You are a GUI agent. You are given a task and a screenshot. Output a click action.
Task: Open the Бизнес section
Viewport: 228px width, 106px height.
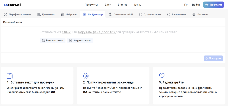click(x=123, y=5)
